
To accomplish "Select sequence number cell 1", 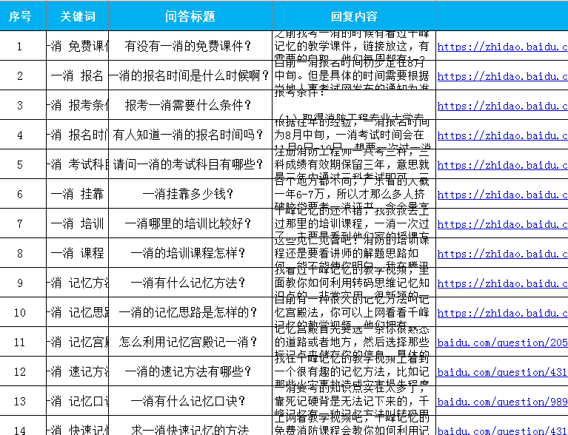I will point(23,46).
